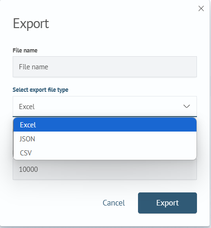Dismiss the dialog via the Cancel link

click(114, 203)
